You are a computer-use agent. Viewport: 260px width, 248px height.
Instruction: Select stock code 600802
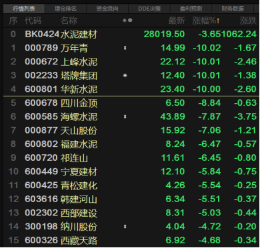click(41, 144)
